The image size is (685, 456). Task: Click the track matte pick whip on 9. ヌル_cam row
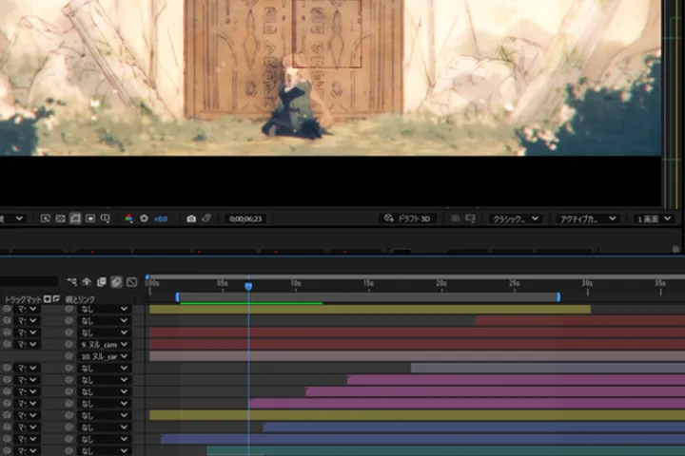coord(7,345)
